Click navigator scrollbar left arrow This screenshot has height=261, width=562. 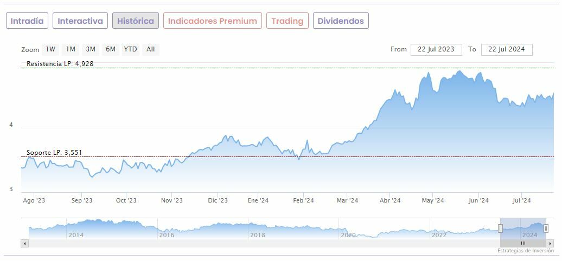click(24, 244)
